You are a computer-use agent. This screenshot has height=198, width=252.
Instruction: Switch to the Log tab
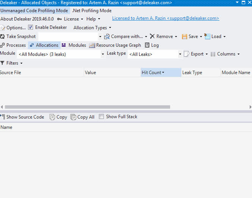(x=152, y=45)
